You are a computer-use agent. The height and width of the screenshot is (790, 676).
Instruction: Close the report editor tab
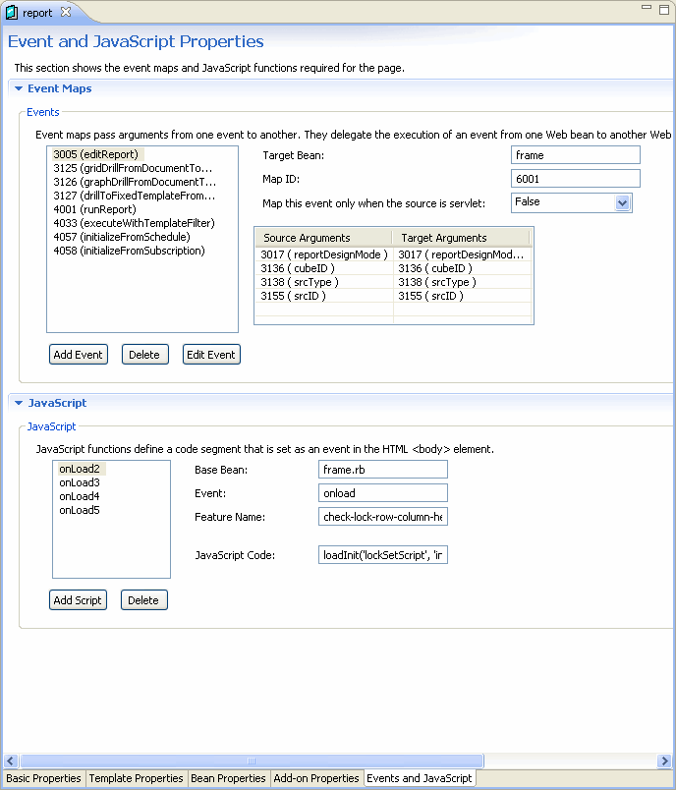[66, 12]
